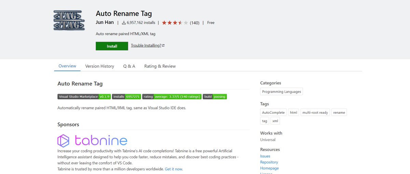The height and width of the screenshot is (174, 410).
Task: Open the Jun Han publisher link
Action: [105, 22]
